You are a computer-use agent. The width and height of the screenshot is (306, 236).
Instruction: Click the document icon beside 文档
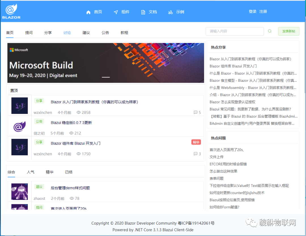(143, 12)
